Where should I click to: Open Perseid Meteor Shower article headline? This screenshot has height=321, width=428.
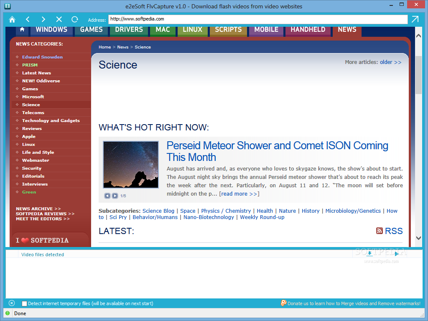278,151
